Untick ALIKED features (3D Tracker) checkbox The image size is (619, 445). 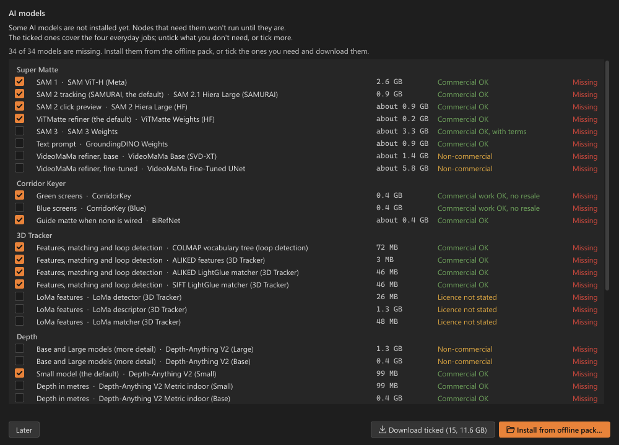point(19,260)
